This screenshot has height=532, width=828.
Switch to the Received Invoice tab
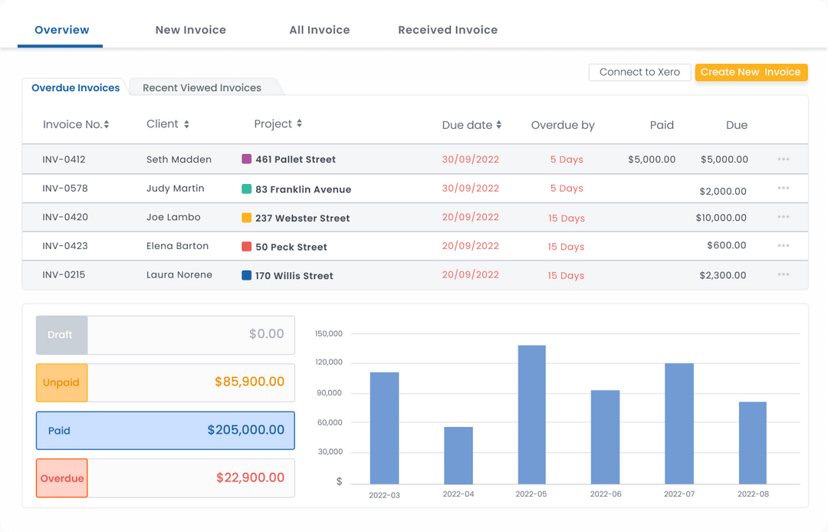tap(447, 30)
